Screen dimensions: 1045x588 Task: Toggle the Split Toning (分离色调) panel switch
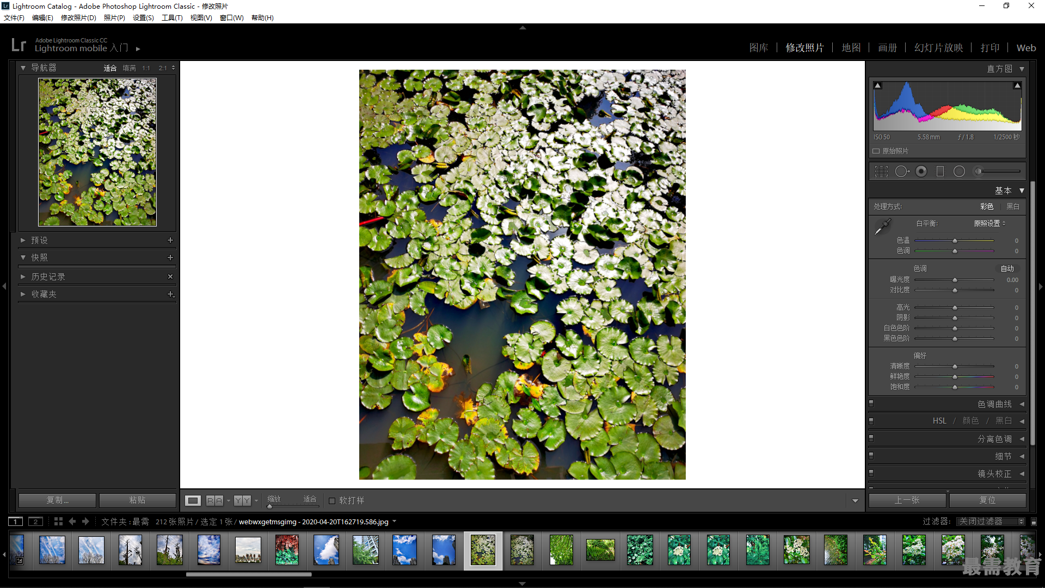(871, 438)
